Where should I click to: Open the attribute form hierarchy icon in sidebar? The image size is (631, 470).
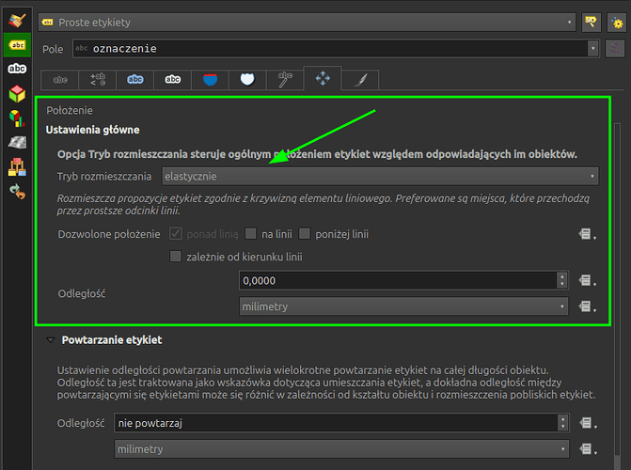(x=17, y=166)
